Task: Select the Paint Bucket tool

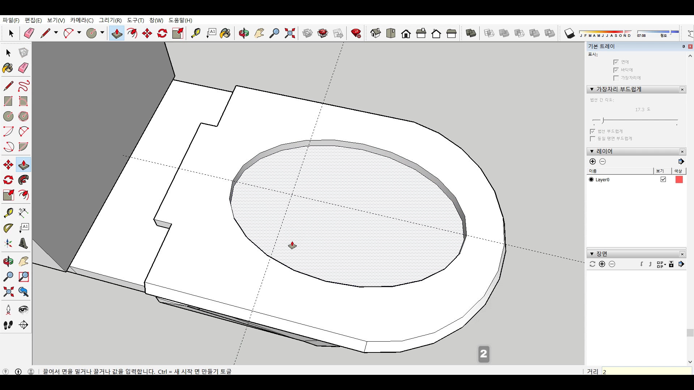Action: [x=8, y=68]
